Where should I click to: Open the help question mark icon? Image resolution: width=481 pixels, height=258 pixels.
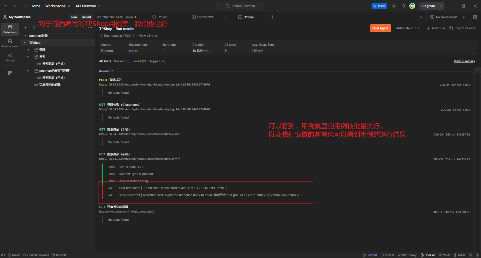click(477, 255)
